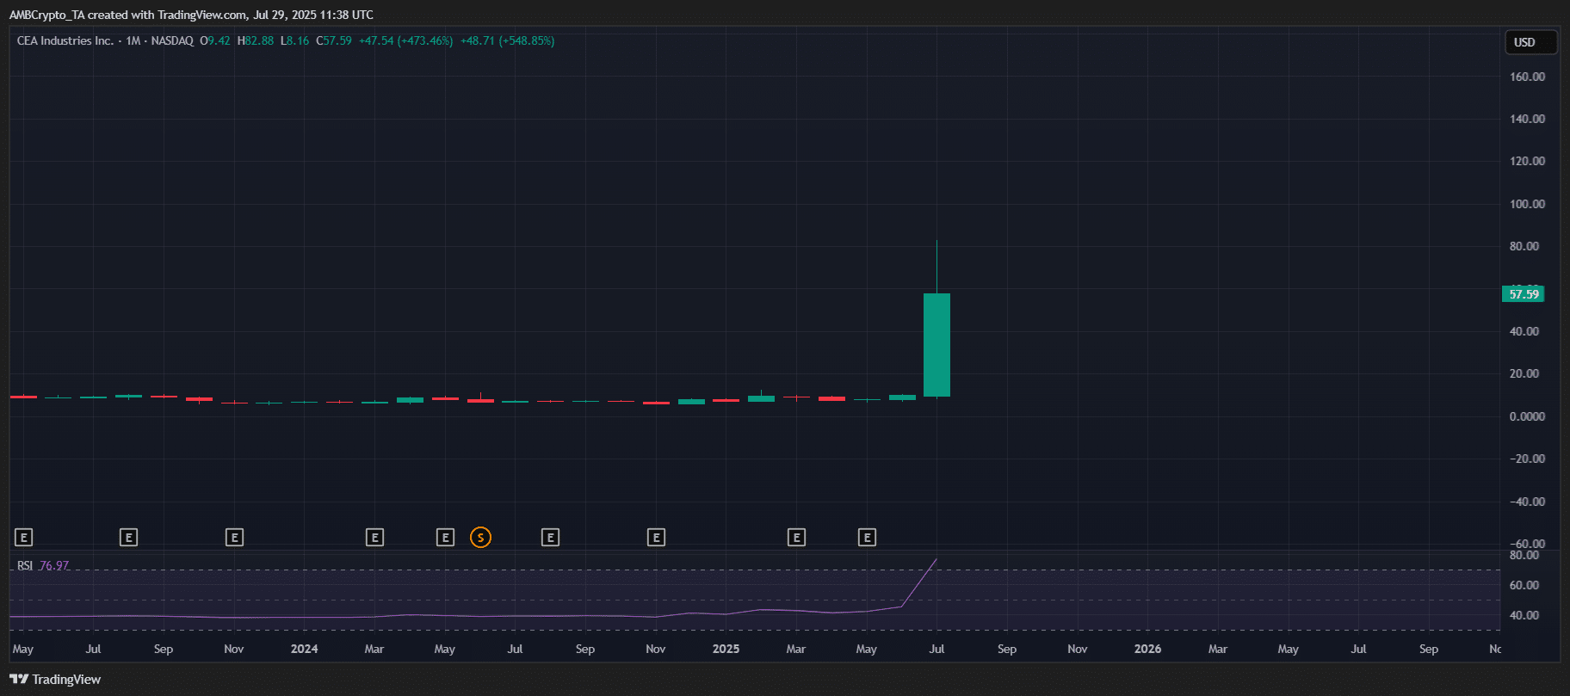
Task: Click the CEA Industries Inc. symbol title
Action: (x=65, y=40)
